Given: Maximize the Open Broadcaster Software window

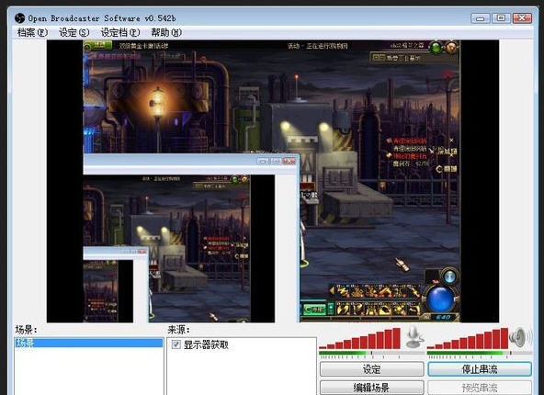Looking at the screenshot, I should (501, 18).
